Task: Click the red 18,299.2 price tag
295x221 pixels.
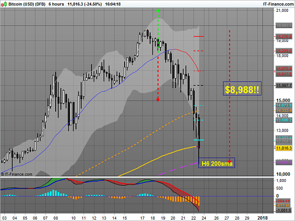Action: (x=284, y=51)
